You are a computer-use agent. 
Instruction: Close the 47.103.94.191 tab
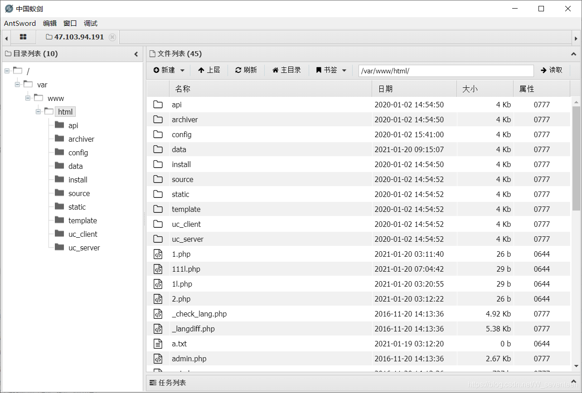coord(112,37)
